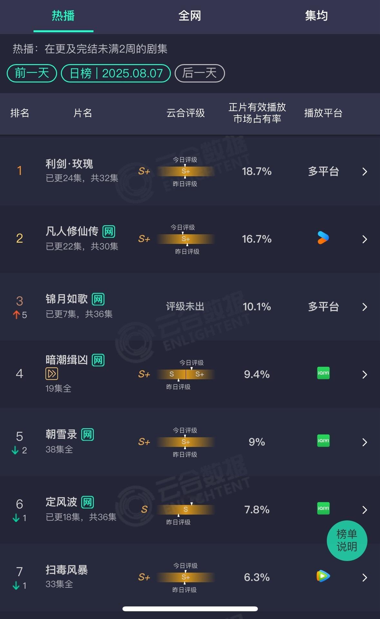380x619 pixels.
Task: Tap the Youku platform icon for 凡人修仙传
Action: (323, 238)
